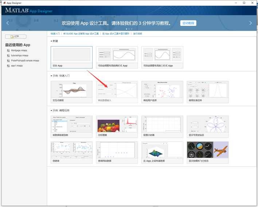Open the tree data linking example
Screen dimensions: 258x207
click(71, 127)
